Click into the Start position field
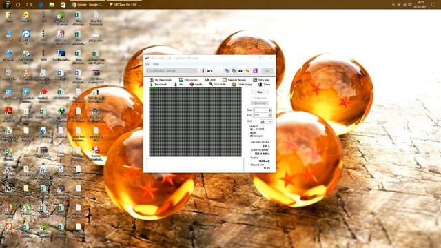The height and width of the screenshot is (248, 441). point(260,110)
